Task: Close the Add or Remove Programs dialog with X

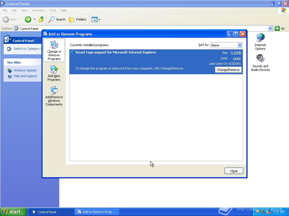Action: coord(243,34)
